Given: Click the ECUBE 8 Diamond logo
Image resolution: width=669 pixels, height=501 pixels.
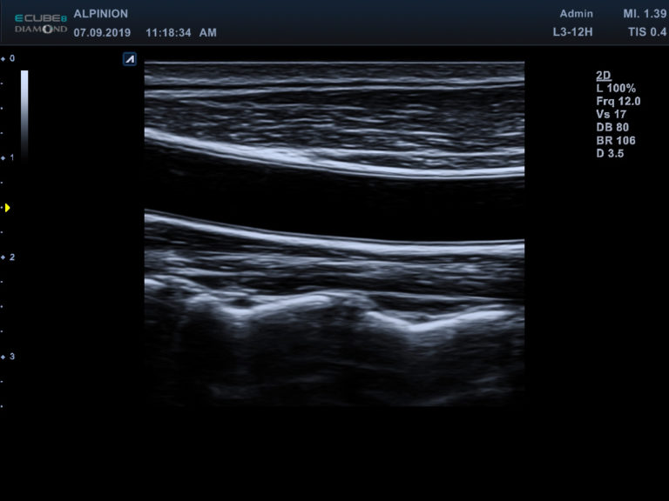Looking at the screenshot, I should click(x=40, y=23).
